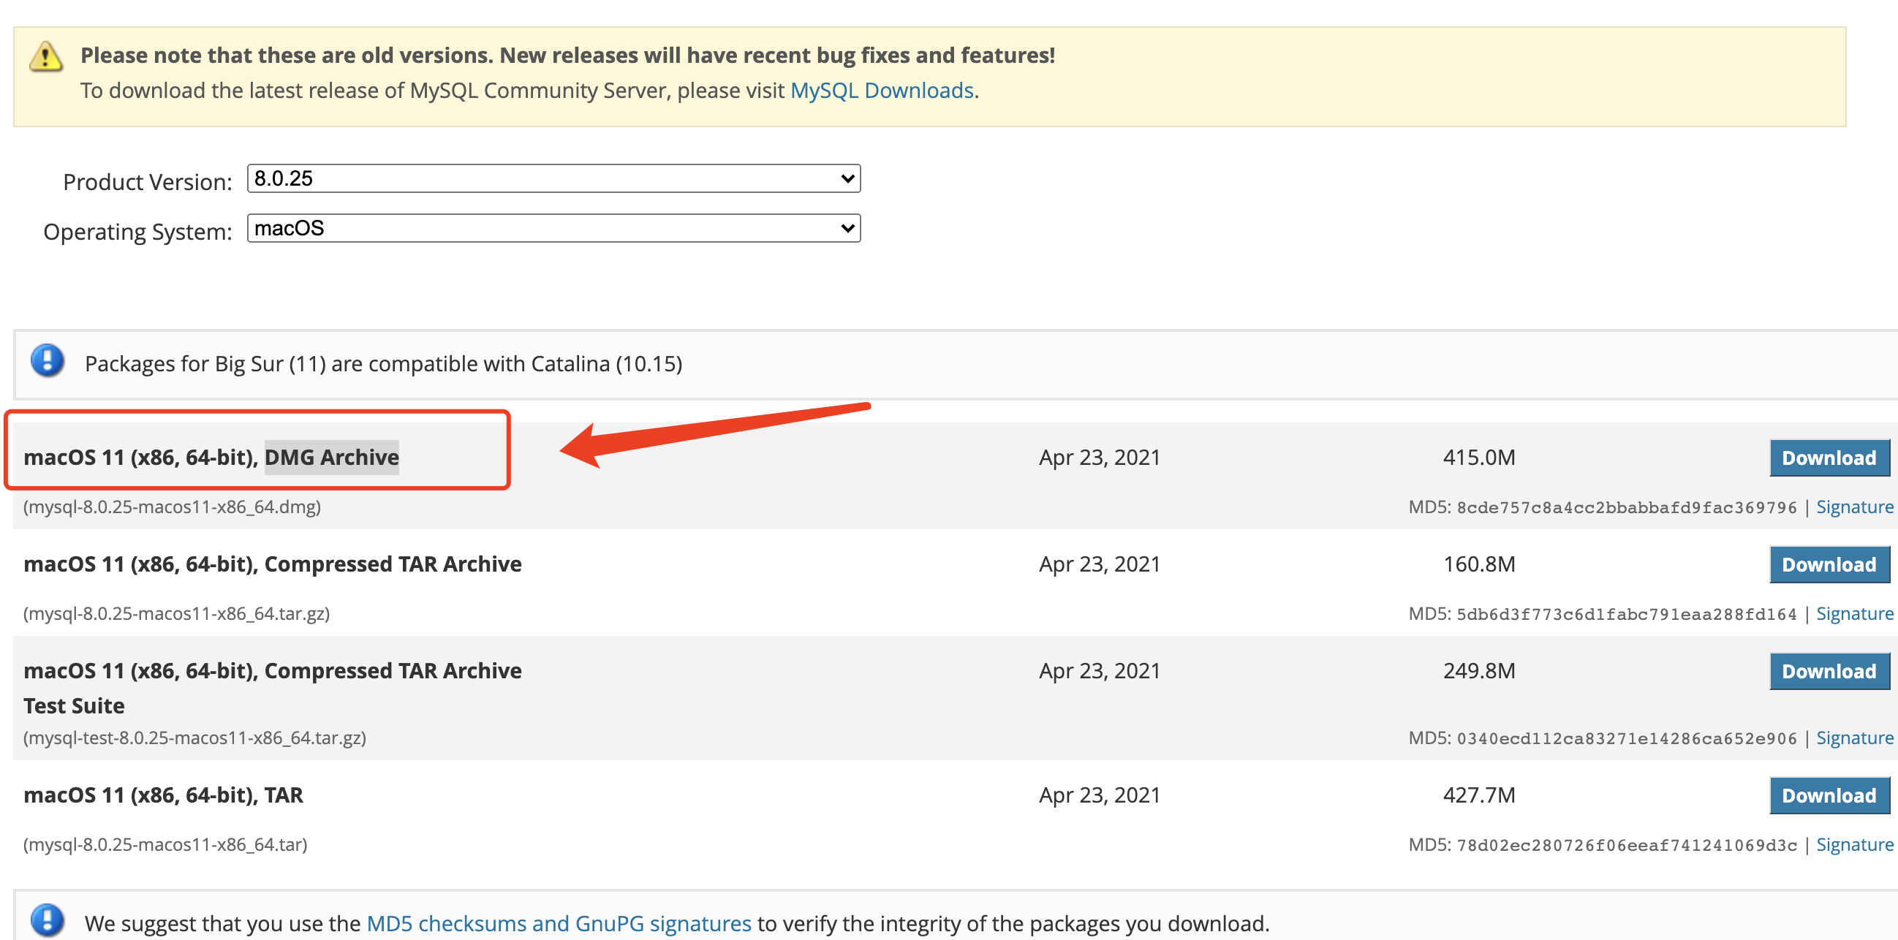Screen dimensions: 1898x940
Task: Open Signature link for mysql-8.0.25 tar.gz file
Action: pyautogui.click(x=1854, y=614)
